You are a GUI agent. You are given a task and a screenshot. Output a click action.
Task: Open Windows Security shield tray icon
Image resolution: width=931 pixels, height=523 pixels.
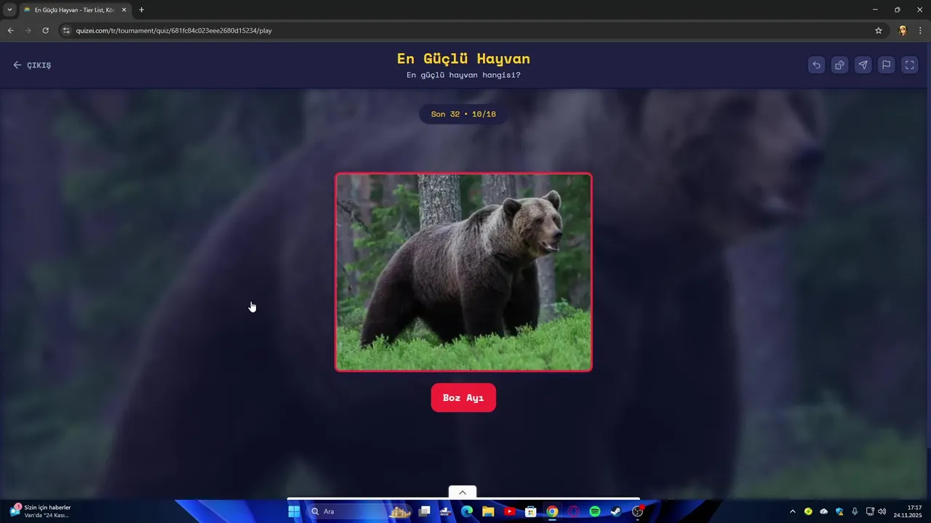[839, 511]
